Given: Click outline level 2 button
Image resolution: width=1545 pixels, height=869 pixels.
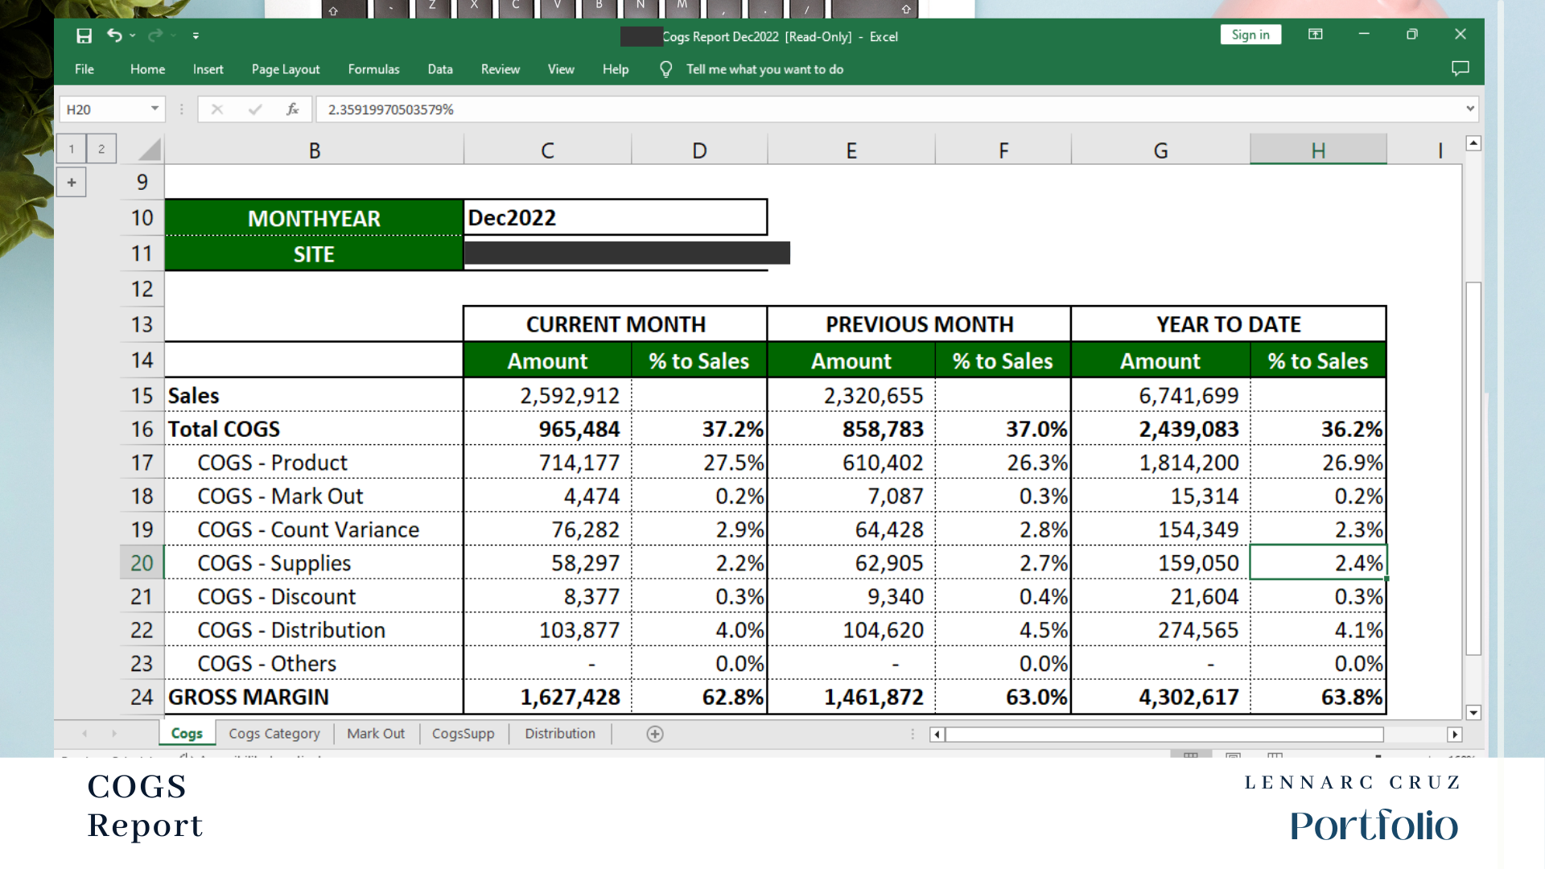Looking at the screenshot, I should point(101,149).
